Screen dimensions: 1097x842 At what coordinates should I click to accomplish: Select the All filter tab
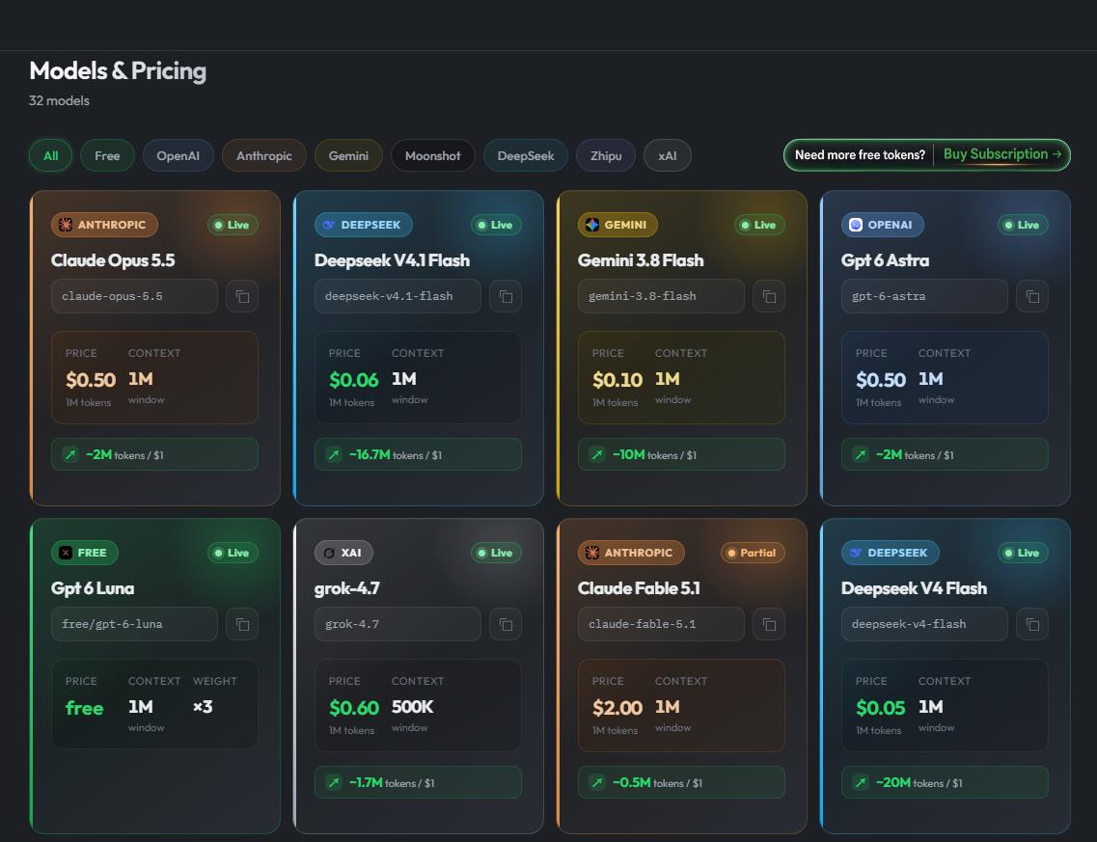[x=50, y=155]
